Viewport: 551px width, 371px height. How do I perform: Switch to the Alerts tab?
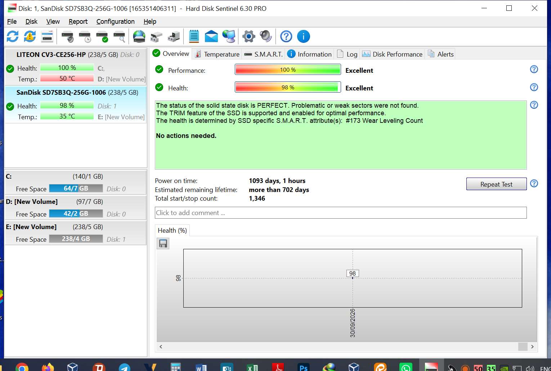tap(441, 54)
